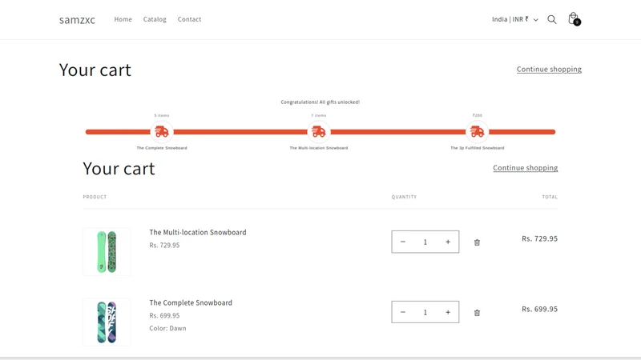Click the Rs. 729.95 total price
Image resolution: width=641 pixels, height=360 pixels.
tap(539, 238)
